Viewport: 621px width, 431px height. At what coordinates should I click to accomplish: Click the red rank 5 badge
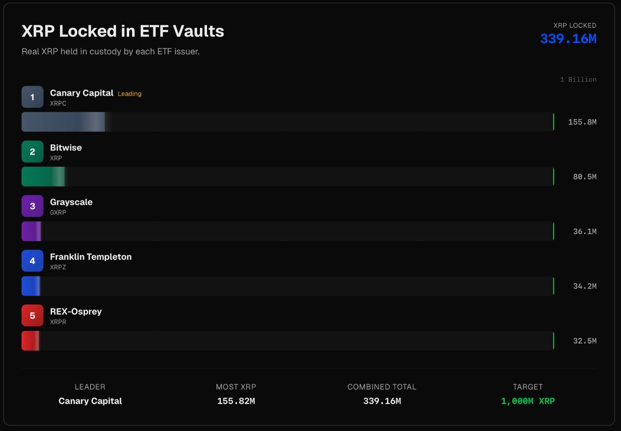(x=32, y=315)
